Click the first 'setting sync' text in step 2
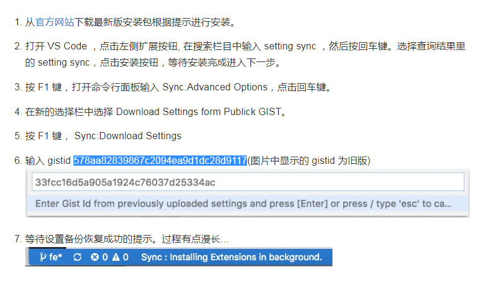 coord(290,46)
